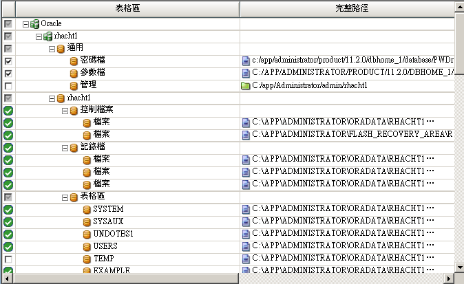Viewport: 464px width, 284px height.
Task: Select the UNDOTBS1 row label
Action: click(114, 234)
